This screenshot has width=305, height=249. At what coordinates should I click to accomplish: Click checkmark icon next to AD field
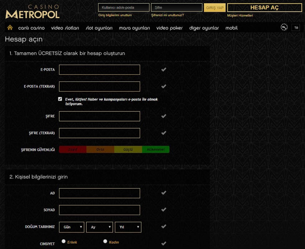point(164,193)
